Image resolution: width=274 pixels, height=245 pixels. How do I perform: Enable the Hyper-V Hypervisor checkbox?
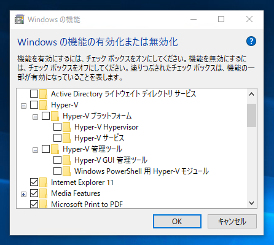(x=57, y=127)
